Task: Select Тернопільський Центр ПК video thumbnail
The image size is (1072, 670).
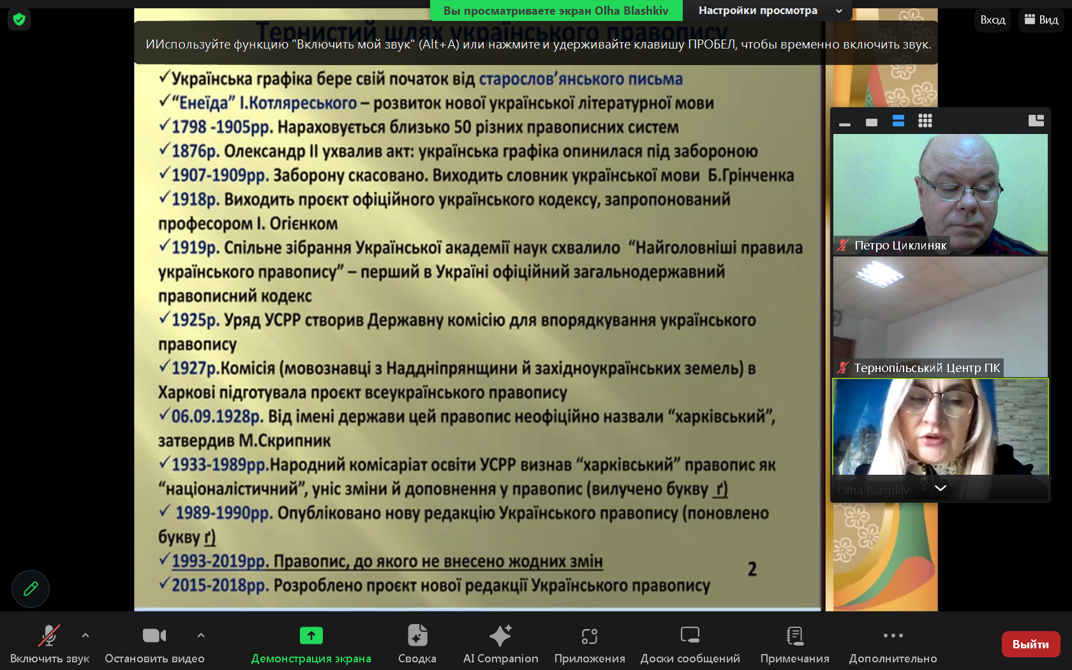Action: (941, 316)
